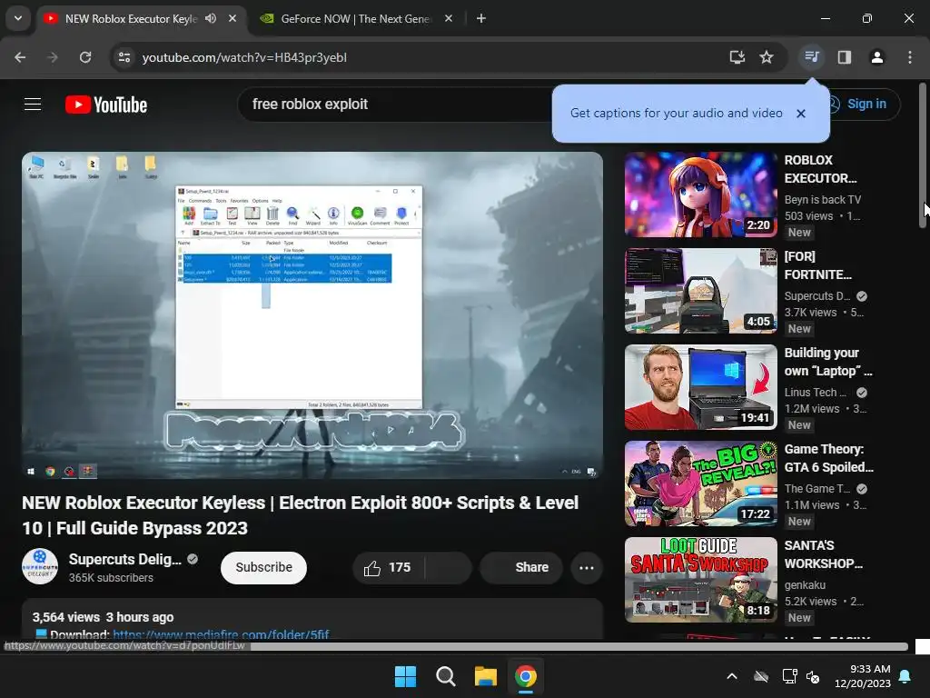Click the Share button

pyautogui.click(x=521, y=568)
